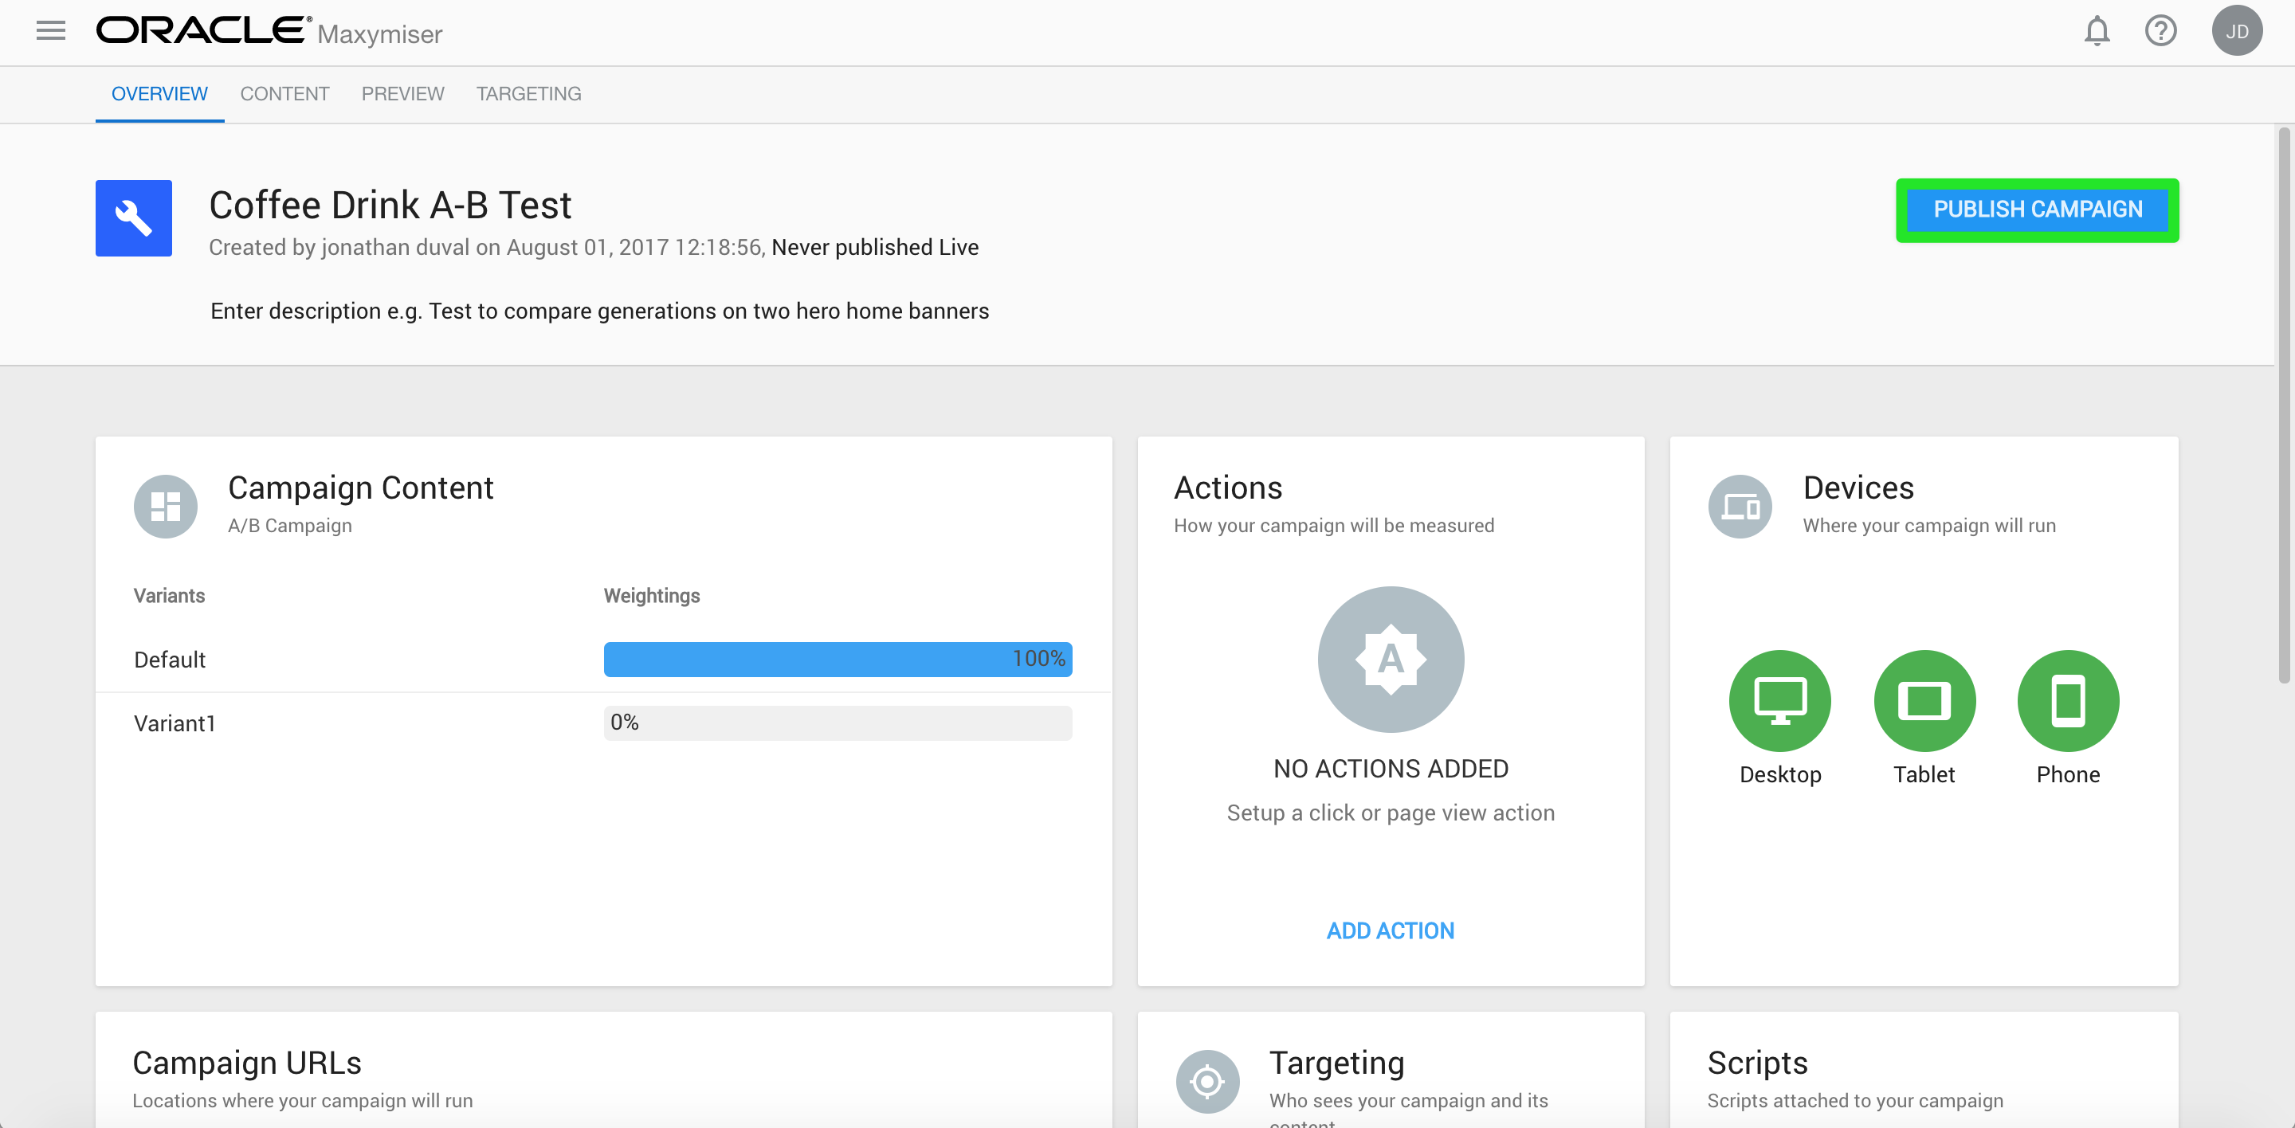
Task: Open the hamburger navigation menu
Action: click(x=51, y=31)
